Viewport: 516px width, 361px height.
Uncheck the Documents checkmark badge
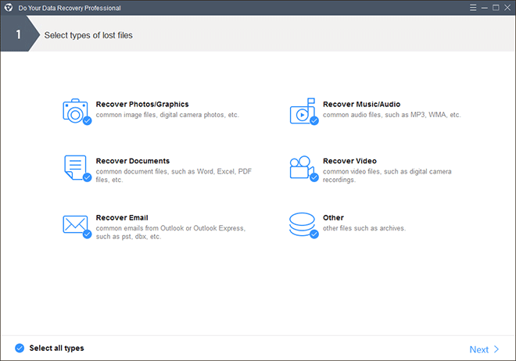(88, 177)
